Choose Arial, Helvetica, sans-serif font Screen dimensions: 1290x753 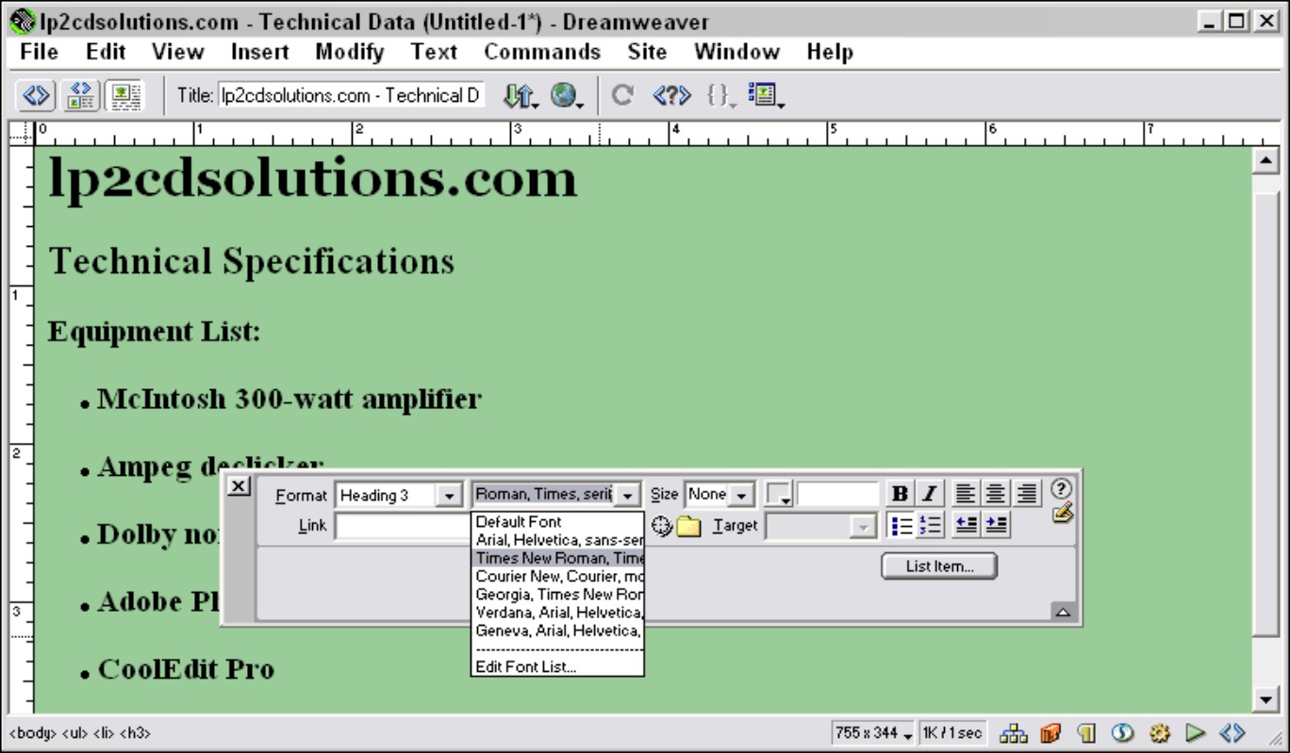click(557, 540)
